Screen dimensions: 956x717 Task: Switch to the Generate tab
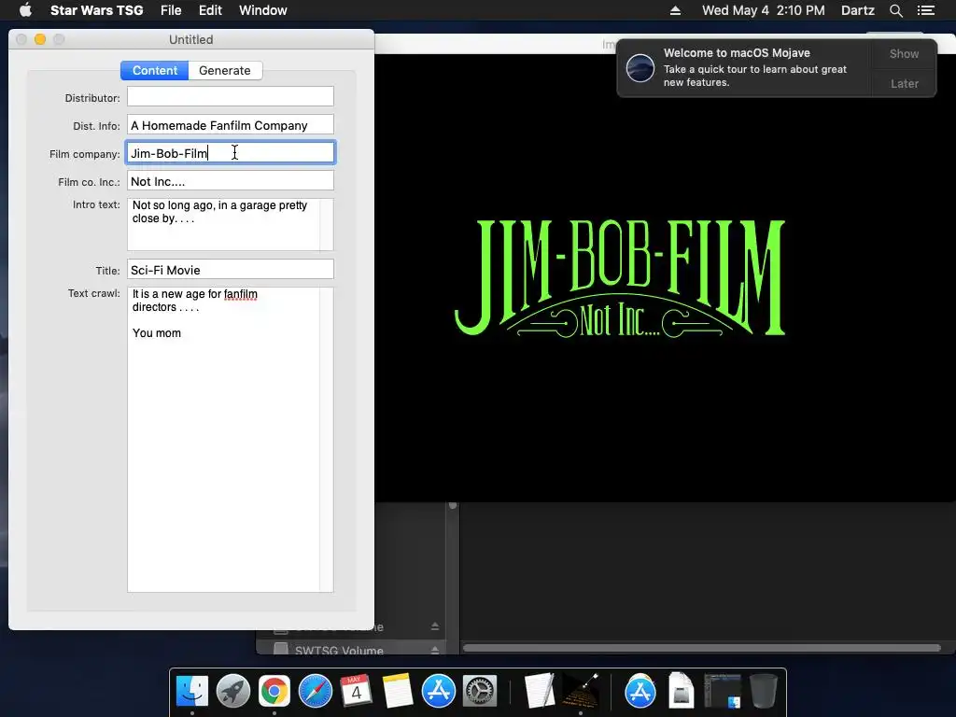[225, 70]
